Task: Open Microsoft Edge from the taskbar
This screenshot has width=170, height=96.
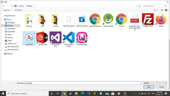Action: click(x=82, y=94)
